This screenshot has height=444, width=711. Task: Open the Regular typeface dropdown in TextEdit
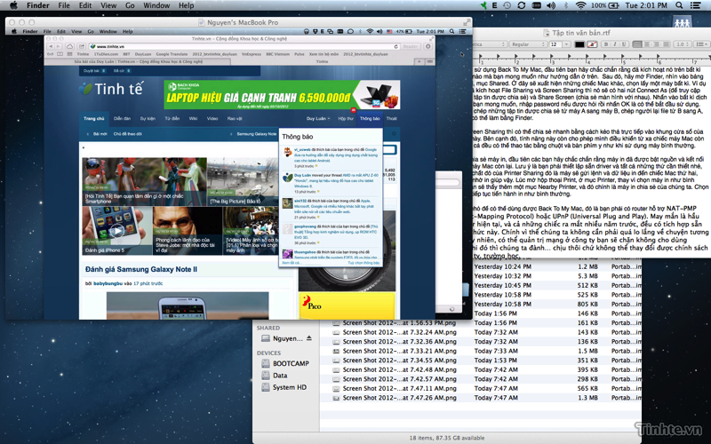point(528,44)
